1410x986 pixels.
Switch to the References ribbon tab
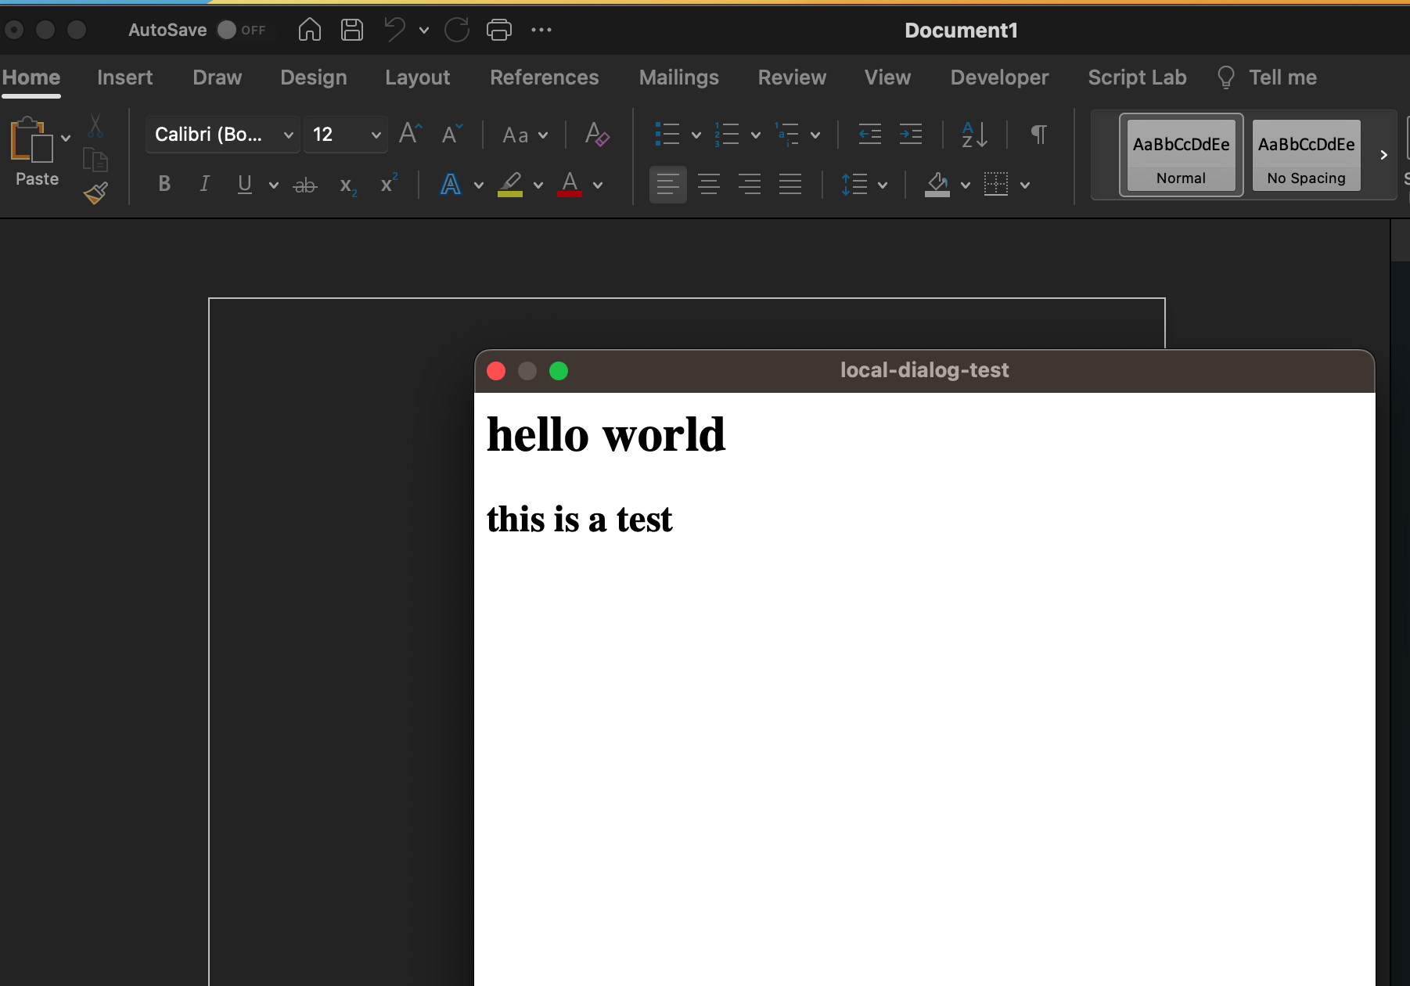coord(545,77)
